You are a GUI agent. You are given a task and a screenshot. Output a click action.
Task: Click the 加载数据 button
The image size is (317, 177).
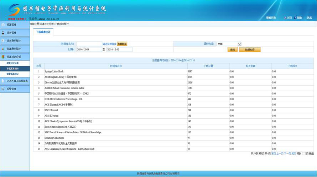122,44
